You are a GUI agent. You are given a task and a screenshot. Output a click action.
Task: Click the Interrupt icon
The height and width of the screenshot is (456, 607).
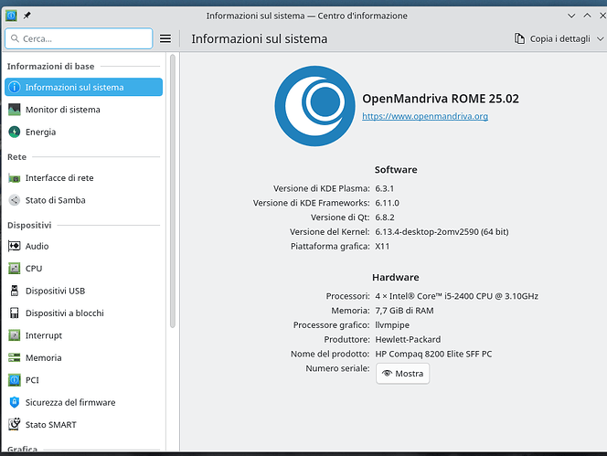15,335
